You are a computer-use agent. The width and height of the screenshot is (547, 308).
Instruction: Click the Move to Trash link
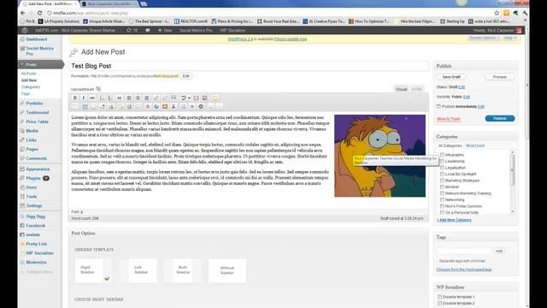click(449, 119)
